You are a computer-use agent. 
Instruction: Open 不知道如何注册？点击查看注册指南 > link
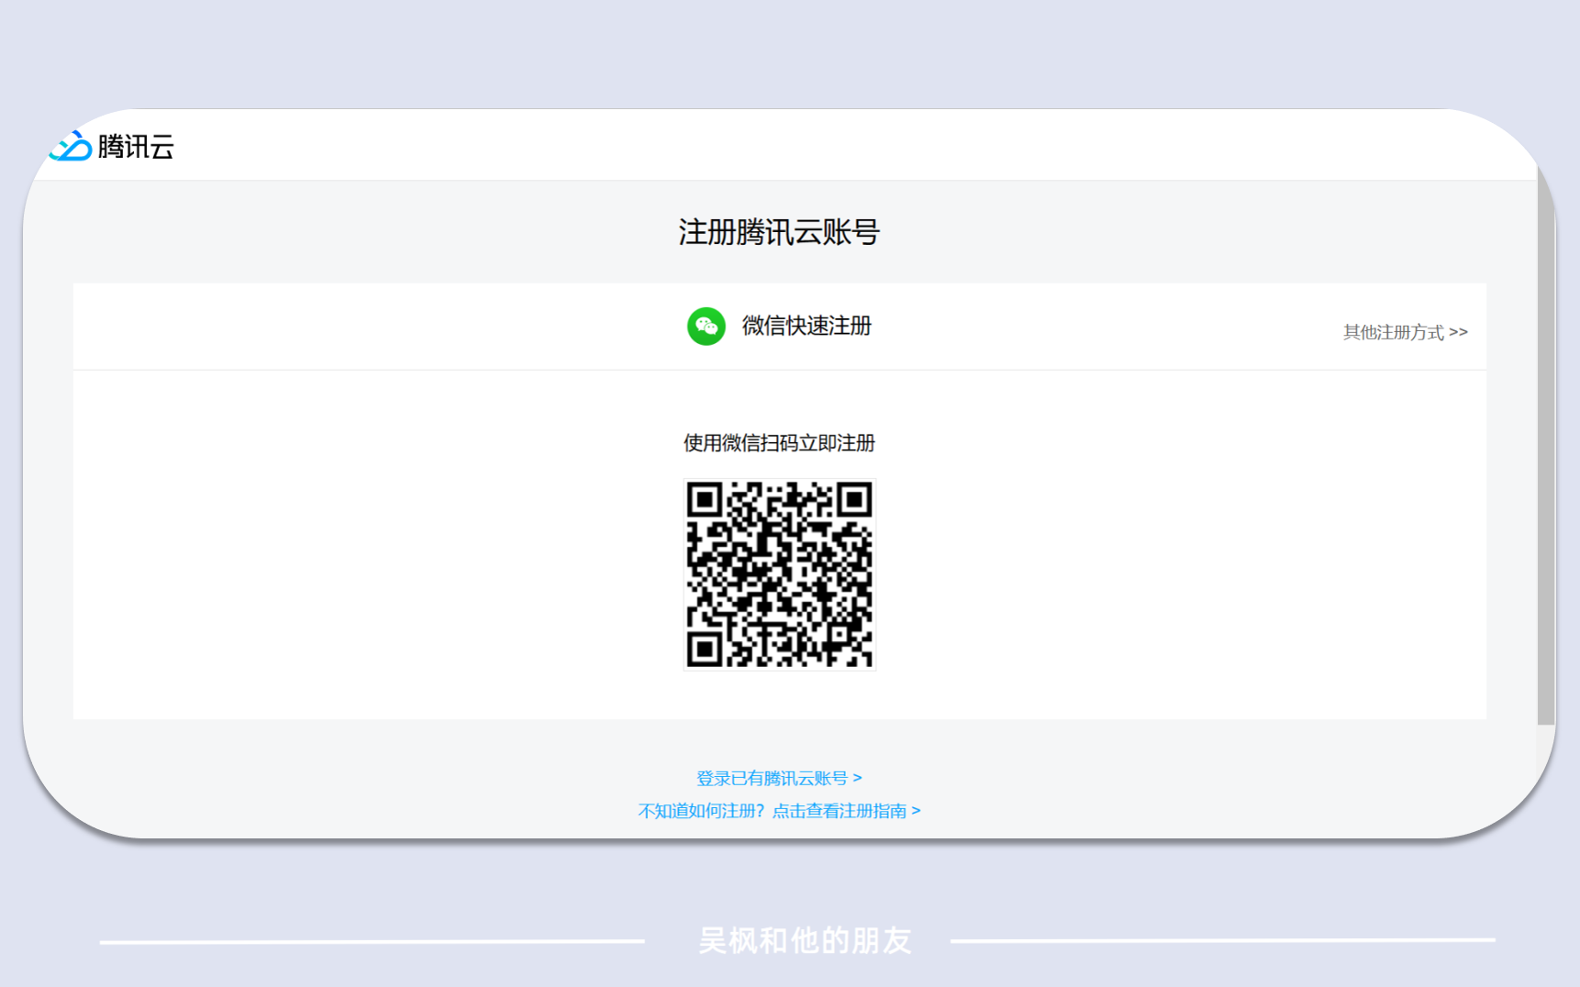pyautogui.click(x=779, y=811)
